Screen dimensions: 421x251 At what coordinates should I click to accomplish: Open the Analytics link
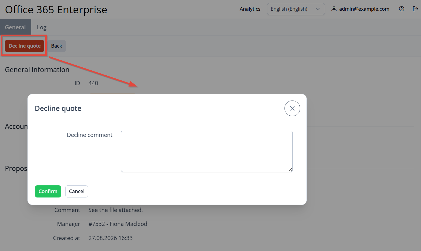(x=250, y=9)
